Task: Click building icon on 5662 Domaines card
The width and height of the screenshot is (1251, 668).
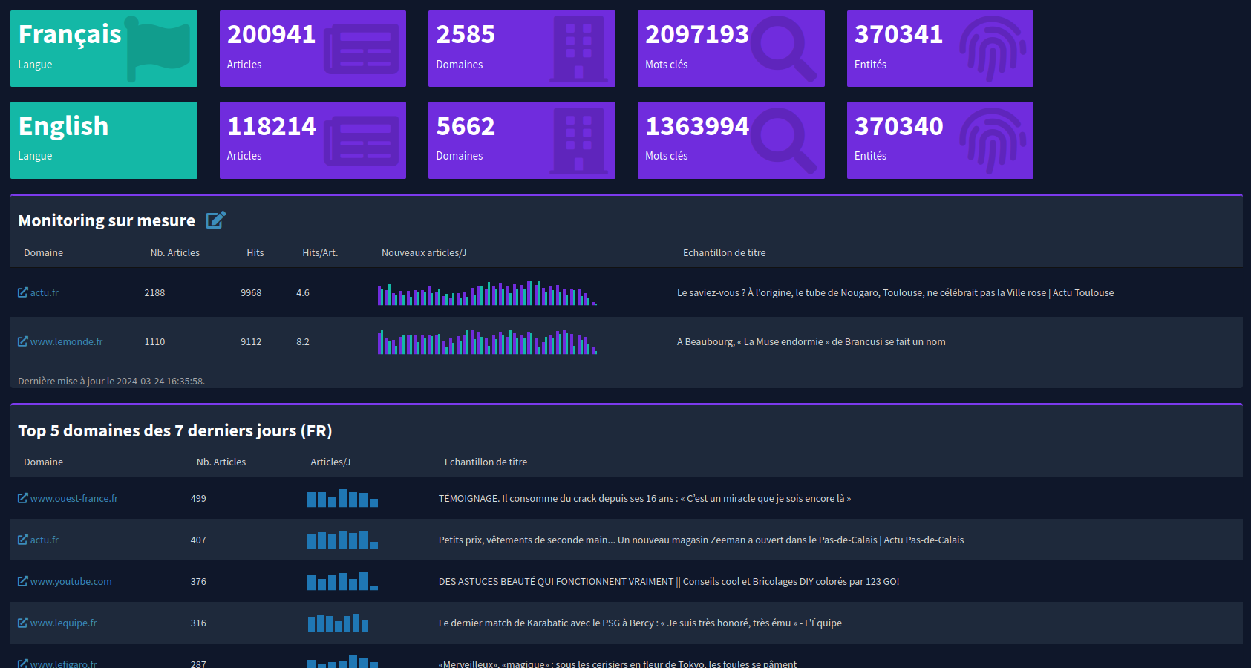Action: point(579,140)
